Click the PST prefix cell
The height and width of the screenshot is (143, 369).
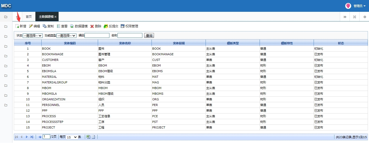pos(179,122)
